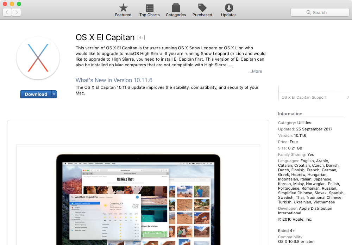The image size is (352, 245).
Task: Click the chevron beside OS X El Capitan Support
Action: pos(348,97)
